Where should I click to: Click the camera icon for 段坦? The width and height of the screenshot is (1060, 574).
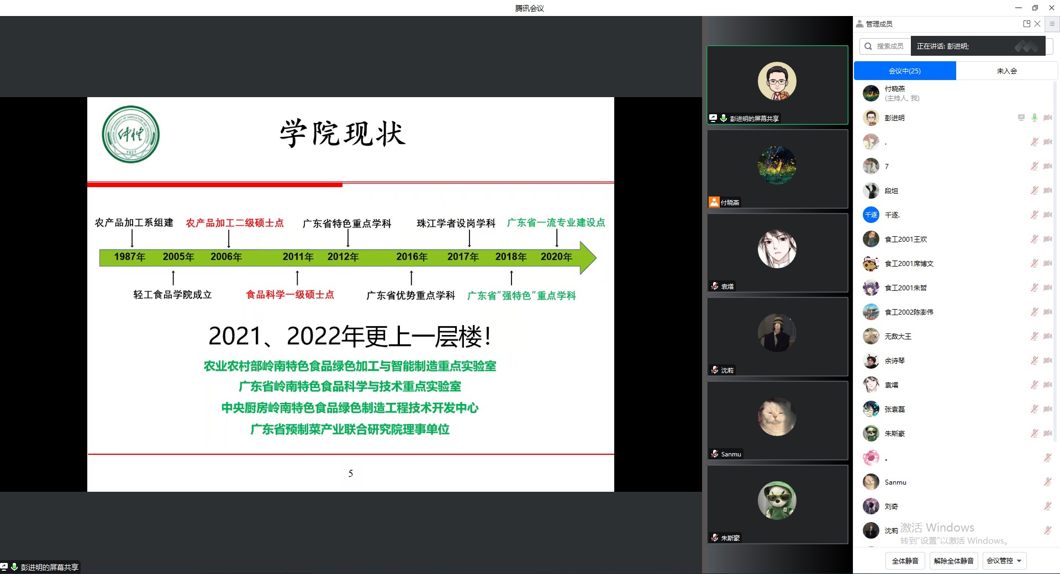(1047, 190)
